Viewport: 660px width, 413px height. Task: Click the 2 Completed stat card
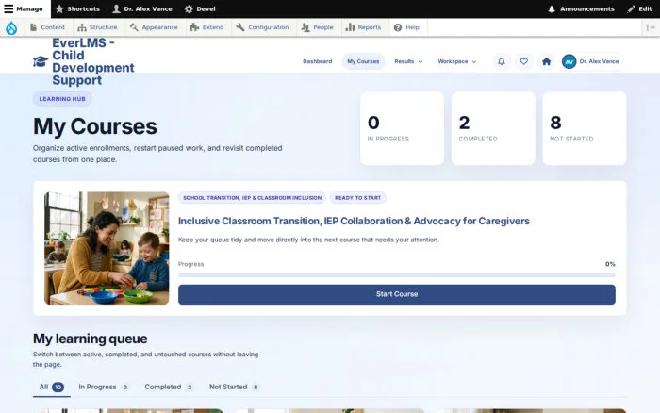(493, 128)
